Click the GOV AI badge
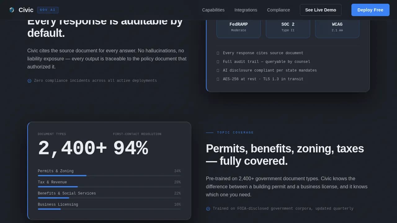The image size is (397, 223). coord(48,10)
